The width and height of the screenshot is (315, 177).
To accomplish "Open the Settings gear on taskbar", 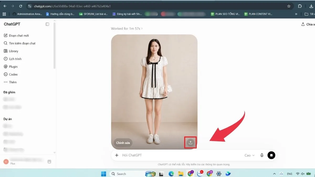I will click(219, 174).
